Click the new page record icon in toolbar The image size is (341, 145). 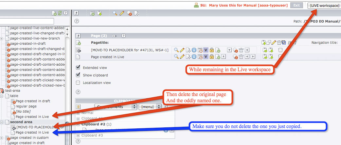(x=92, y=13)
